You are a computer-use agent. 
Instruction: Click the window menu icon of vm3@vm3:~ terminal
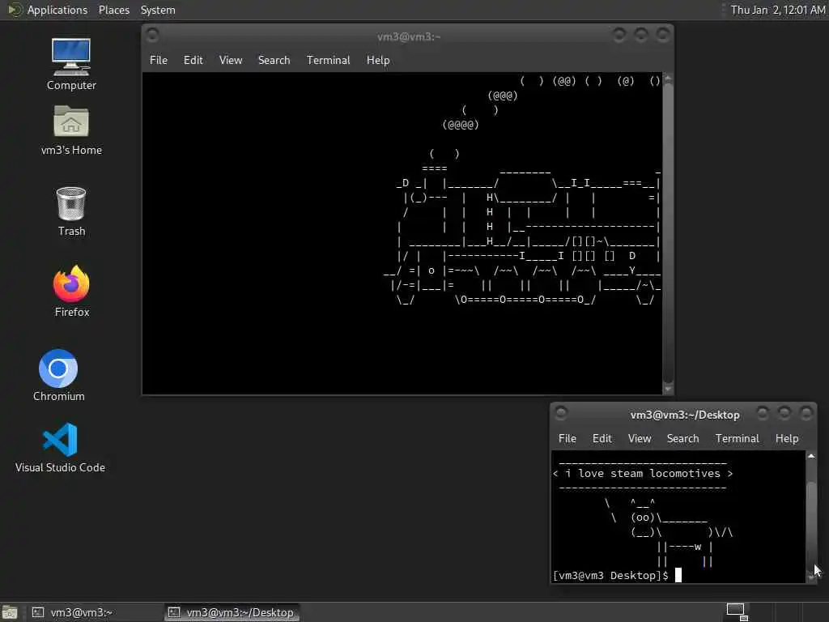tap(152, 36)
